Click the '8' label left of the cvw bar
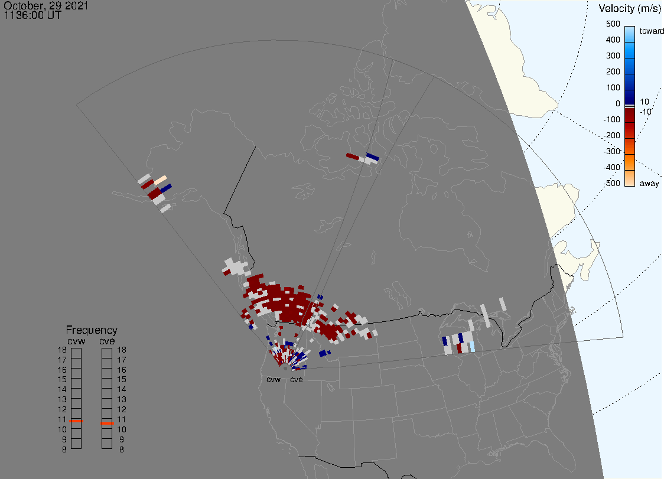The height and width of the screenshot is (479, 664). (64, 450)
